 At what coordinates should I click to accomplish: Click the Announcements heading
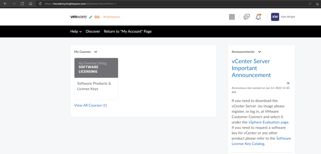[243, 52]
